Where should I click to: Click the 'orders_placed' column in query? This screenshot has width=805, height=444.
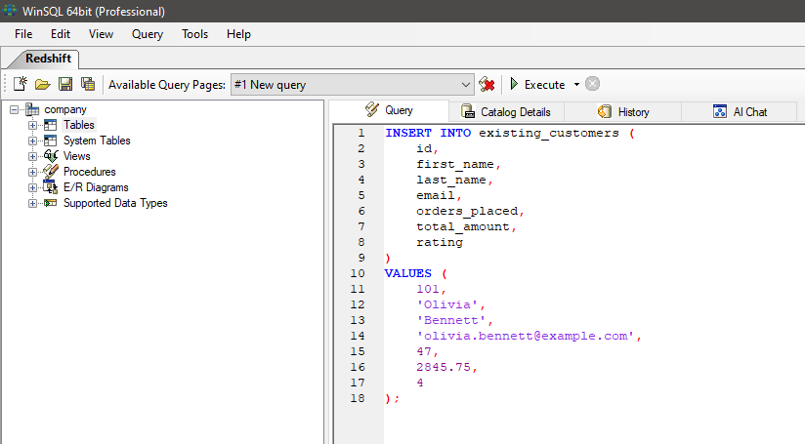(x=467, y=211)
